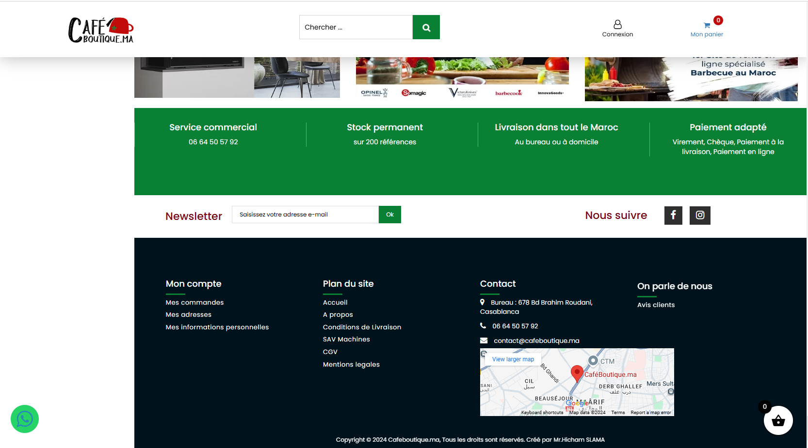Open Mes commandes in the footer
Screen dimensions: 808x448
click(x=194, y=302)
